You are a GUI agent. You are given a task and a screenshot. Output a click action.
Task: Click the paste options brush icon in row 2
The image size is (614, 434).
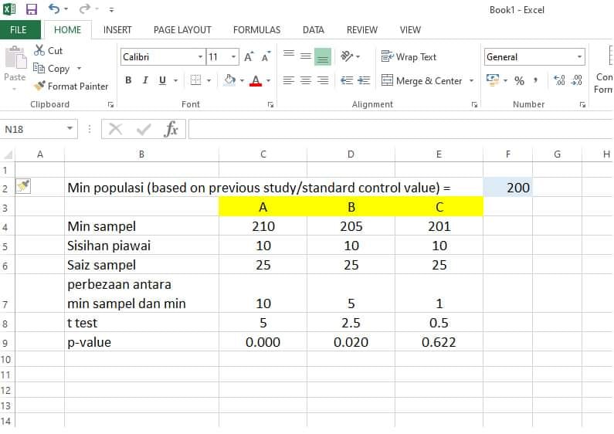point(22,186)
